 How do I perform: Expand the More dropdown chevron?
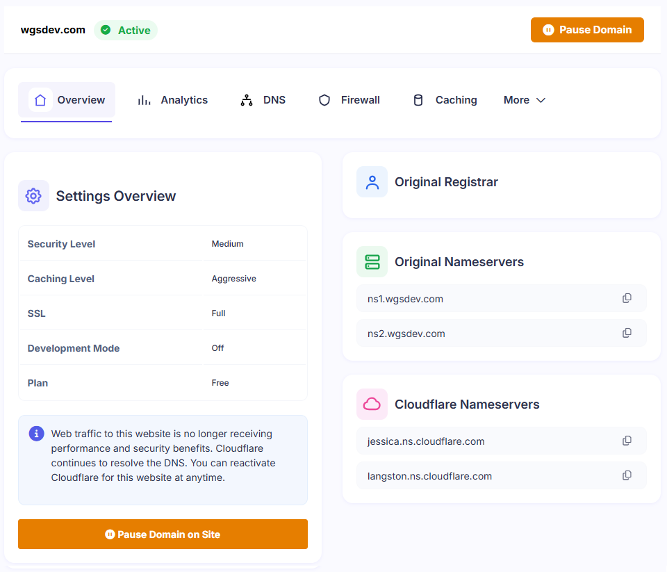click(x=541, y=101)
